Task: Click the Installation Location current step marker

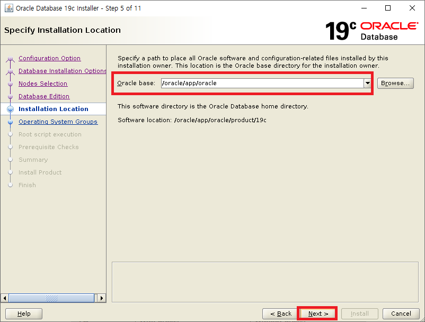Action: (10, 109)
